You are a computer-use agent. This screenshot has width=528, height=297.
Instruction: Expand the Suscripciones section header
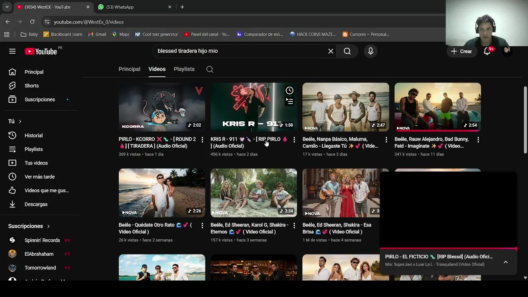coord(29,226)
